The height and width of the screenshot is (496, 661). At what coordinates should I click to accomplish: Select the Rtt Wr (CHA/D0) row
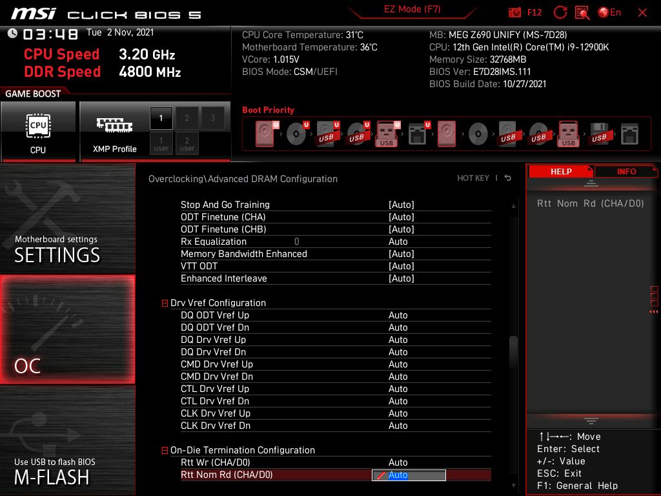[336, 462]
